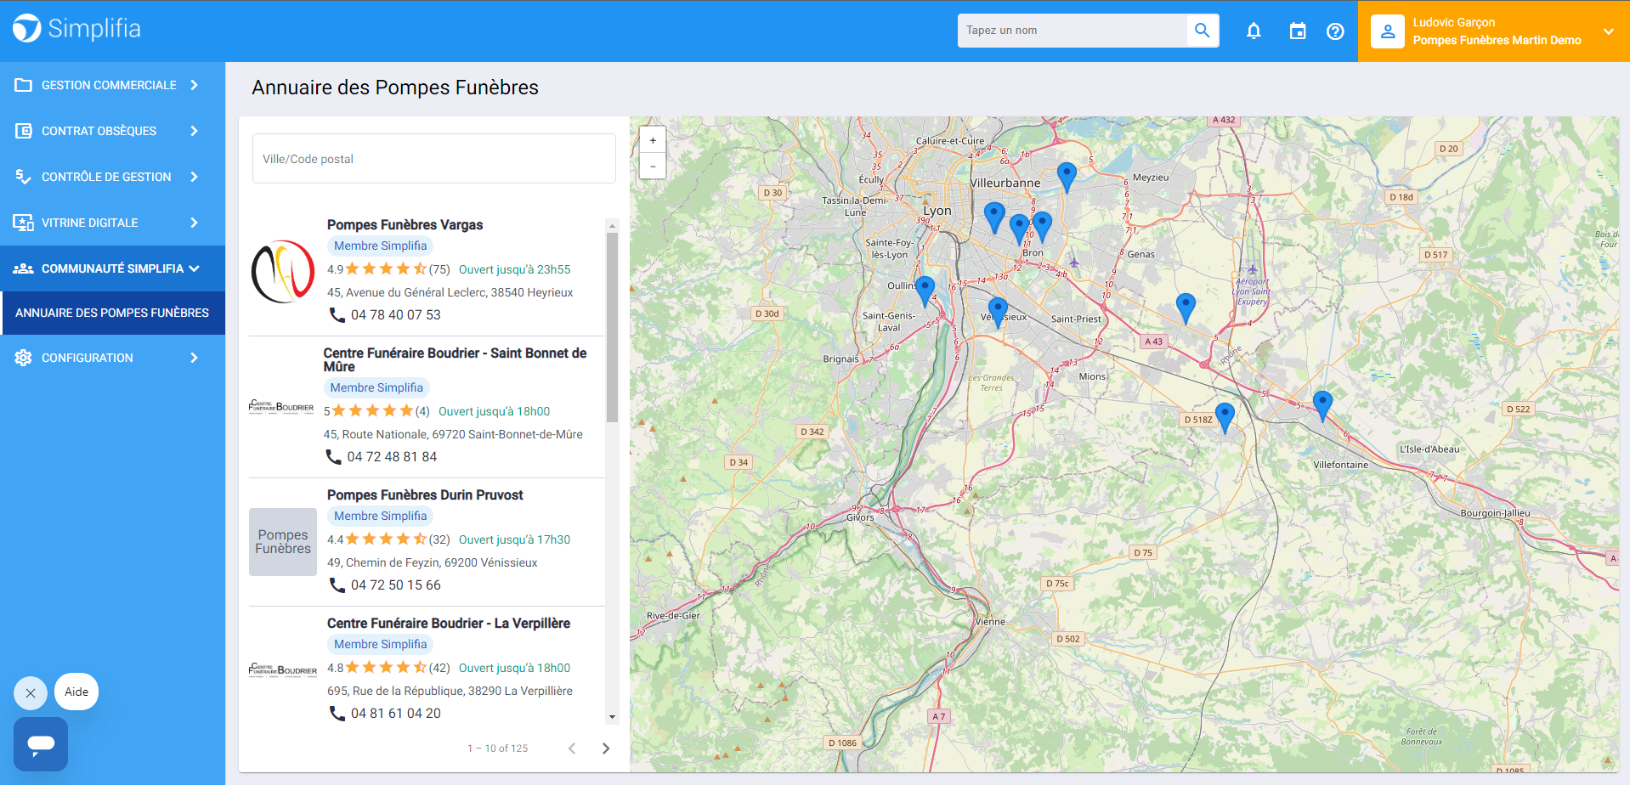Click the map pin near Meyzieu
This screenshot has height=785, width=1630.
pos(1067,177)
